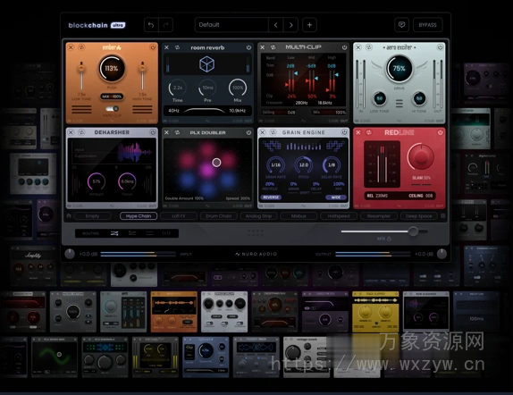Screen dimensions: 513x395
Task: Toggle power on the Deharsher module
Action: [x=153, y=132]
